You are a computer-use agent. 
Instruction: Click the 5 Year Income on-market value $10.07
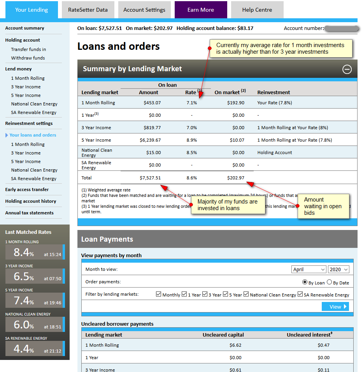(x=237, y=140)
